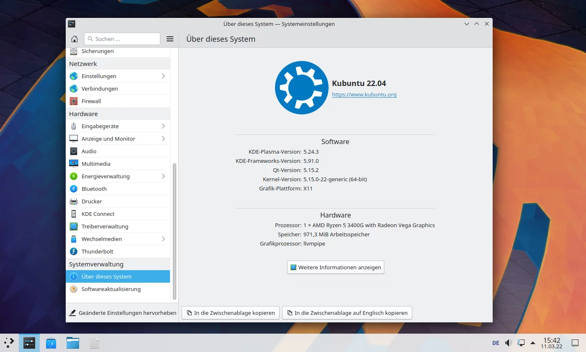Open Dolphin file manager from taskbar
The image size is (586, 352).
click(x=73, y=343)
